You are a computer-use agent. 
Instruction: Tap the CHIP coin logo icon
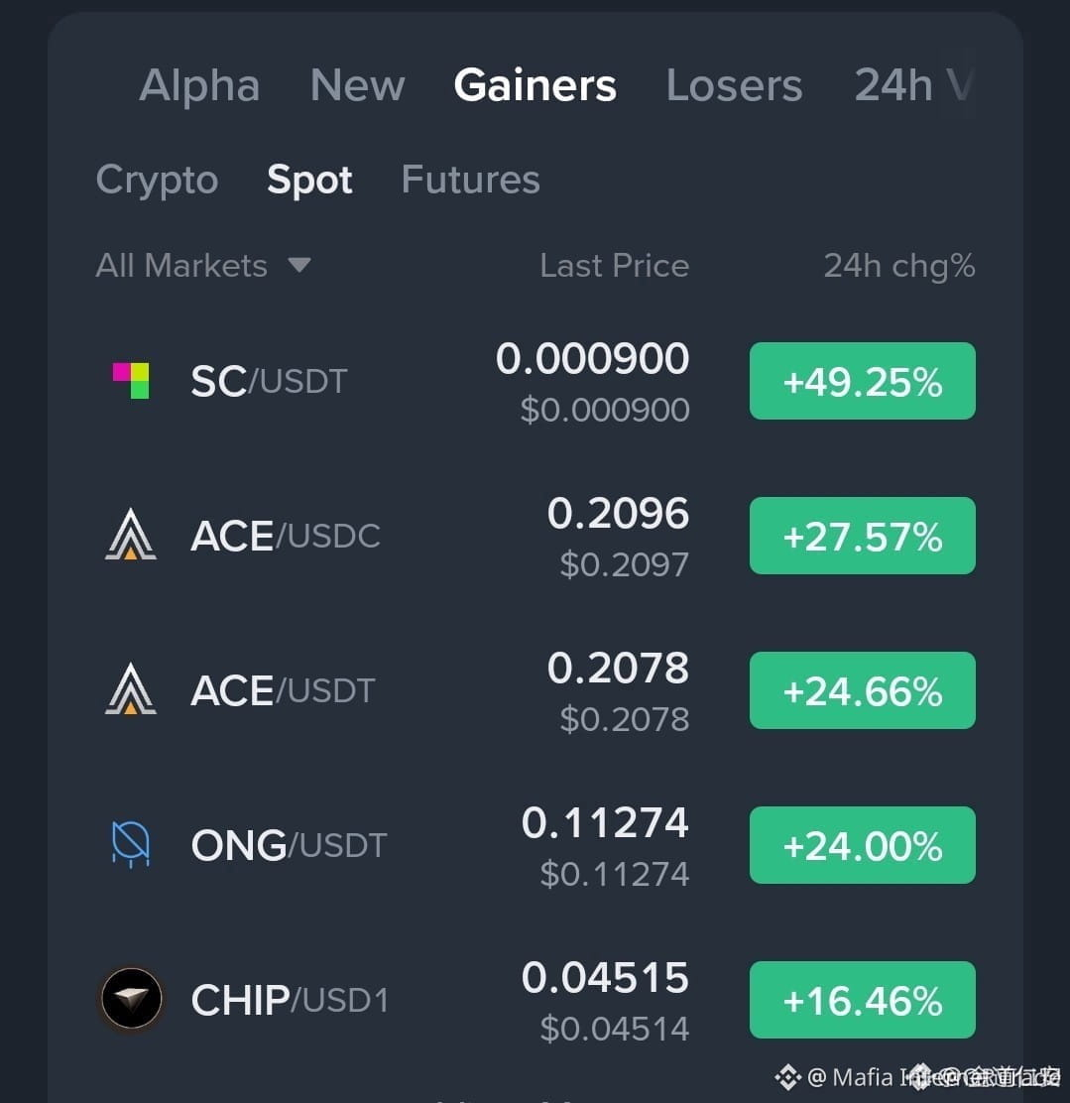(x=132, y=999)
